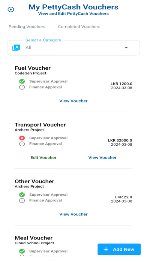
Task: Click Fuel Voucher green supervisor approval checkmark
Action: [x=22, y=81]
